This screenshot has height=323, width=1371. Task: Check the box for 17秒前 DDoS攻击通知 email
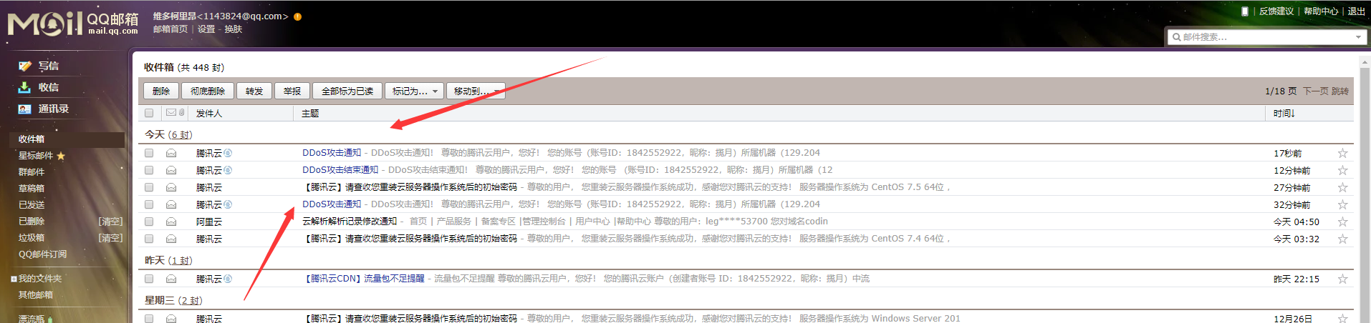149,153
